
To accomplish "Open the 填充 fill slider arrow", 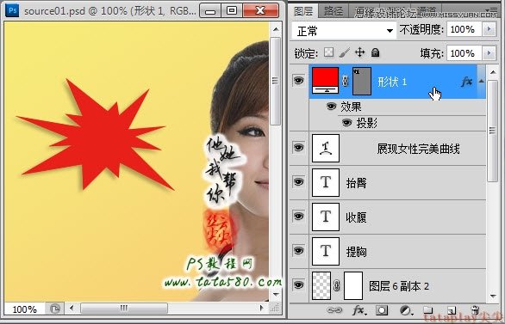I will pyautogui.click(x=489, y=52).
